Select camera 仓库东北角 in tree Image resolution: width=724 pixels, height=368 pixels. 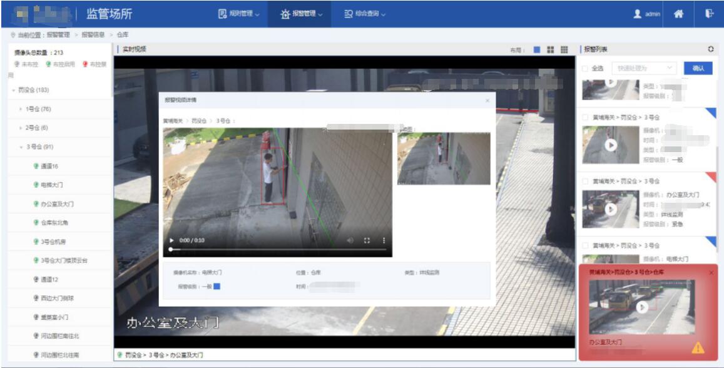tap(54, 223)
